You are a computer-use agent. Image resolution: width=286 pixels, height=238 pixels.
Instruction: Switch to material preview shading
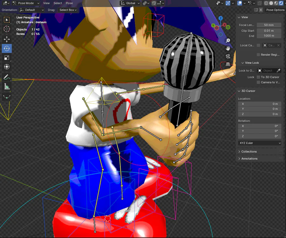[276, 3]
